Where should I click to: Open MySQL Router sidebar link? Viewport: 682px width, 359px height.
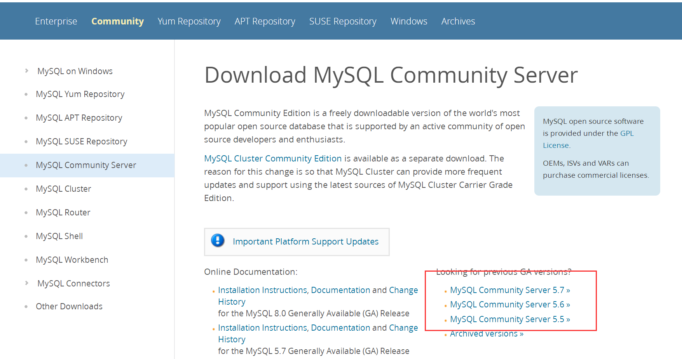[63, 213]
